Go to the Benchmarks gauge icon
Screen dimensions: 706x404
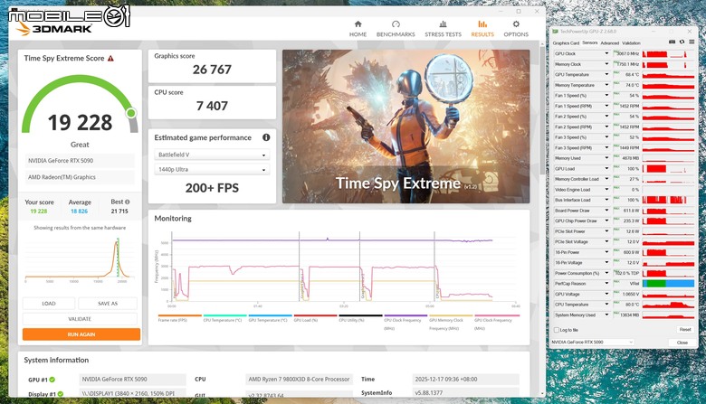coord(396,24)
